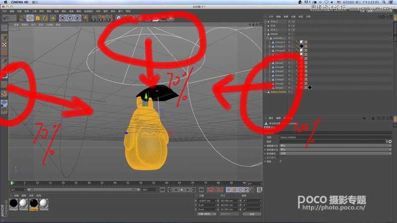This screenshot has height=223, width=397.
Task: Open Object Manager 文件 menu
Action: (271, 17)
